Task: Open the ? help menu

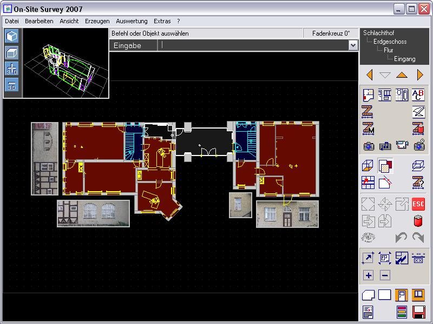Action: click(179, 21)
